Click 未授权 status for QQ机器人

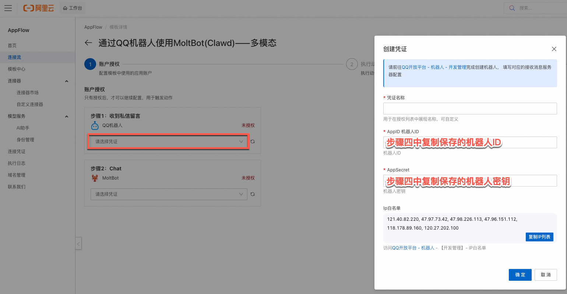click(248, 125)
